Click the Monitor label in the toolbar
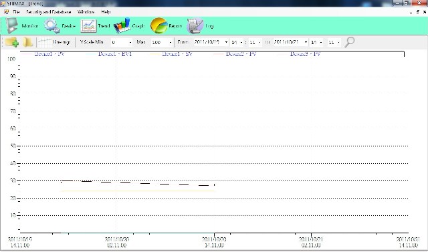The image size is (428, 252). point(30,26)
